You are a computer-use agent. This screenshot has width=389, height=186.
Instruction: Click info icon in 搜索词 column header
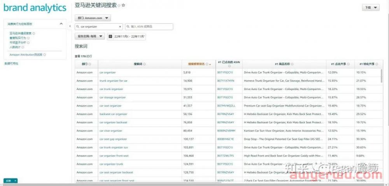(x=144, y=64)
